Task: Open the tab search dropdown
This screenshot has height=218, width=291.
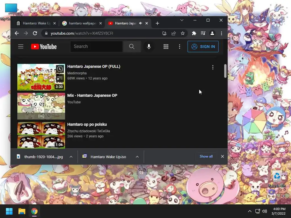Action: pyautogui.click(x=182, y=20)
